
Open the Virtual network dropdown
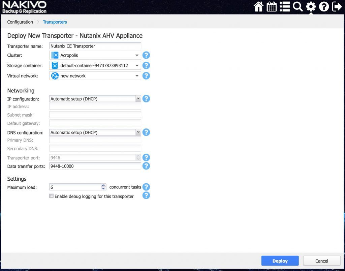(95, 76)
